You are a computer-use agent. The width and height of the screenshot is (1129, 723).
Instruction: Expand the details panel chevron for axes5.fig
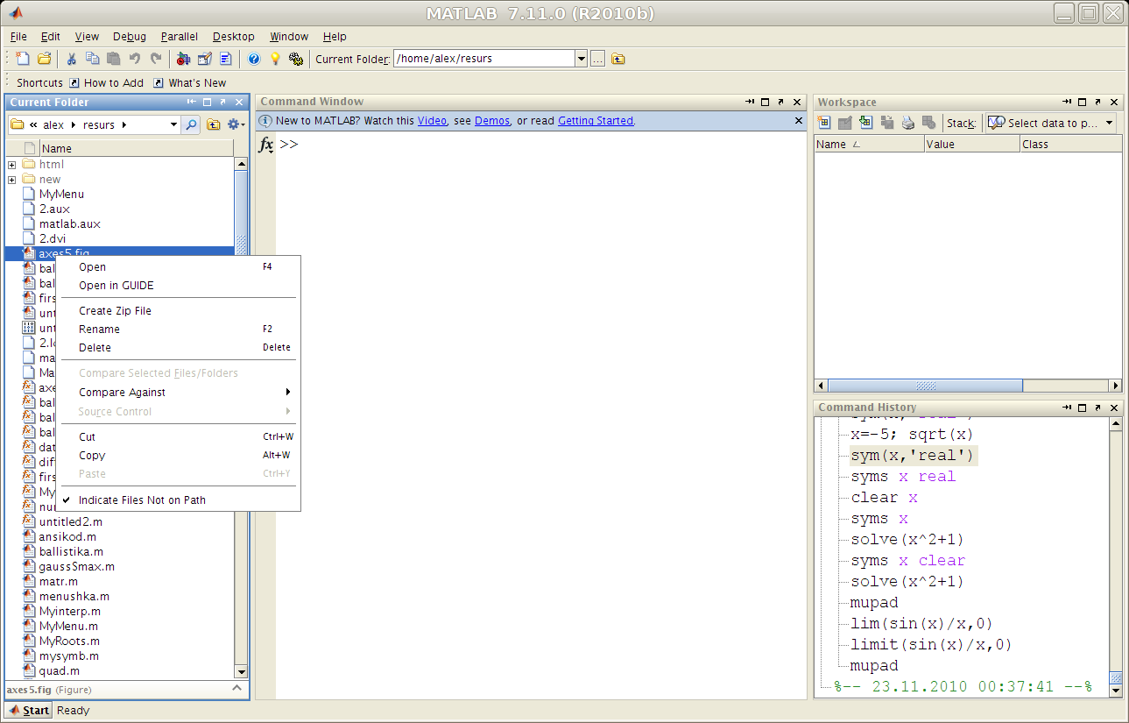pos(236,689)
